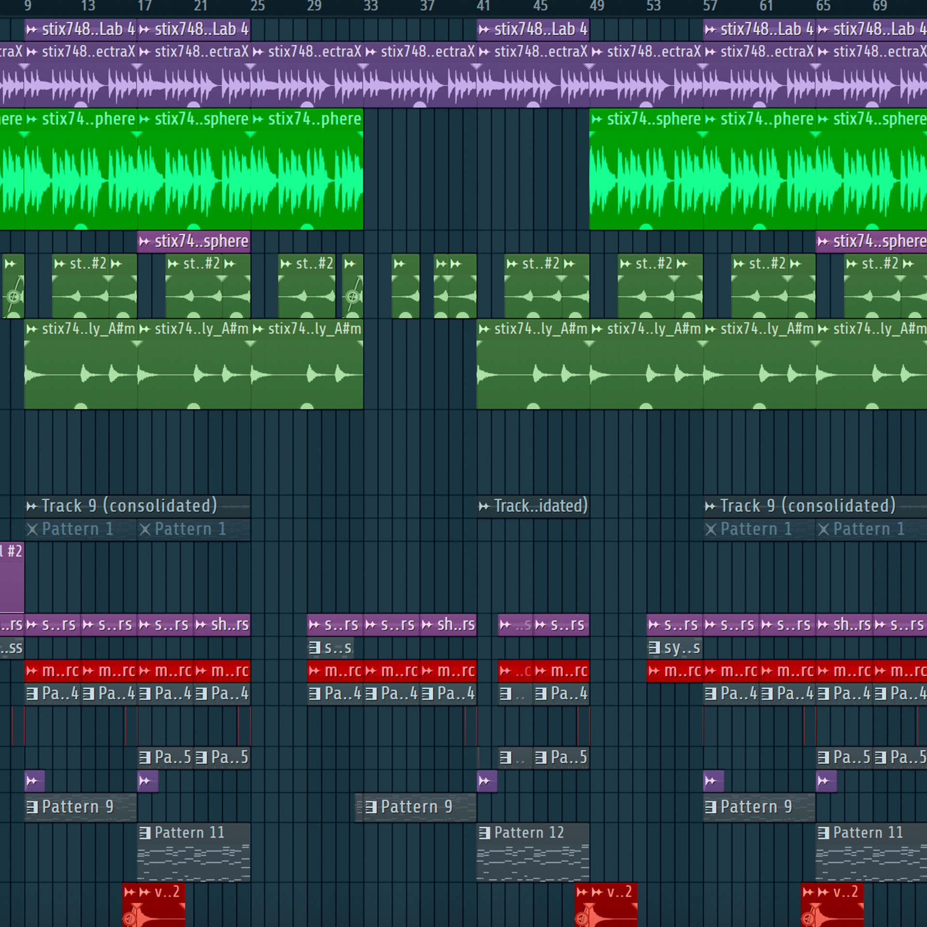This screenshot has width=927, height=927.
Task: Unmute the rightmost Pattern 1 clip
Action: (x=823, y=529)
